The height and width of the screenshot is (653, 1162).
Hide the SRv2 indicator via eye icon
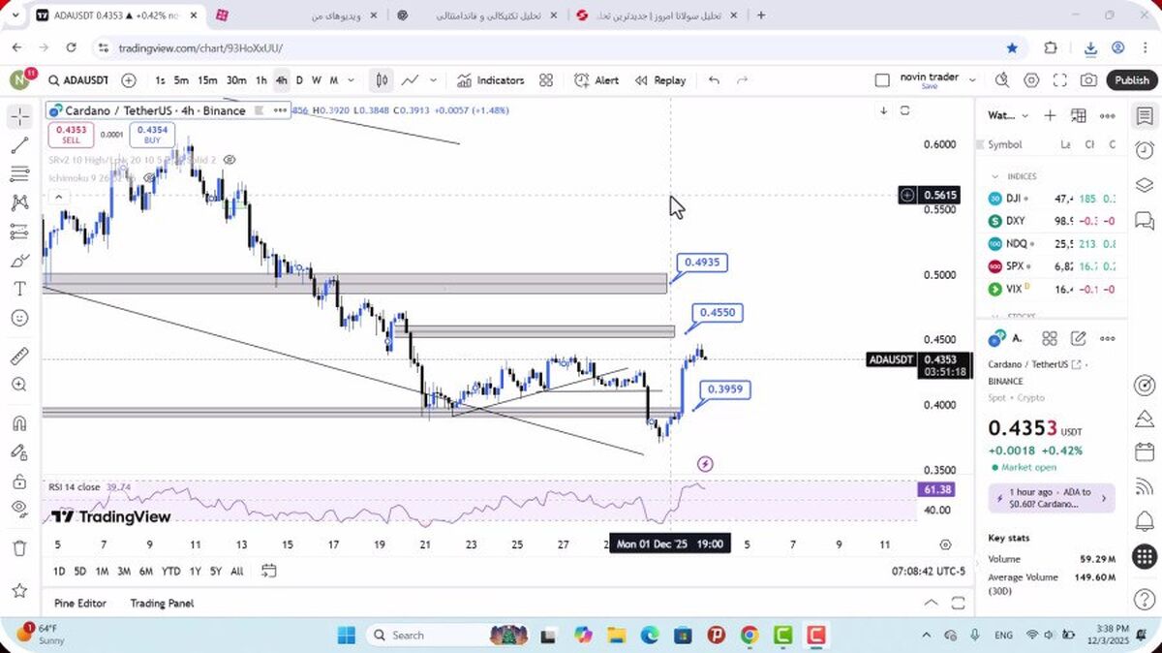pyautogui.click(x=229, y=159)
